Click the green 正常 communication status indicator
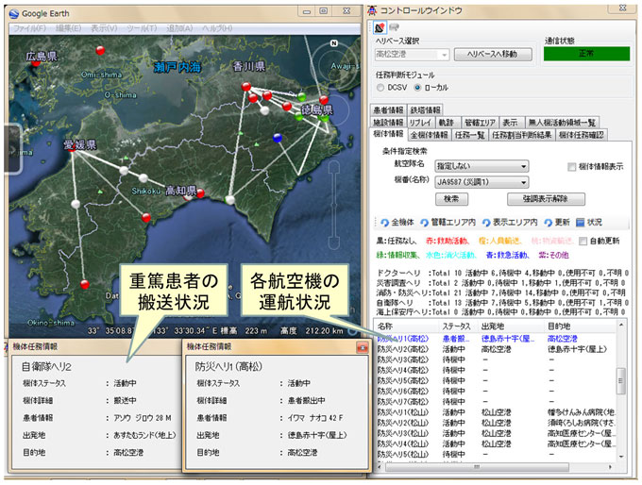This screenshot has width=642, height=485. coord(586,54)
